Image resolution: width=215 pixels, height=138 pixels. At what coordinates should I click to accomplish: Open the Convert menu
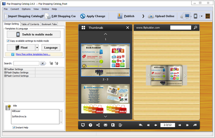point(15,9)
